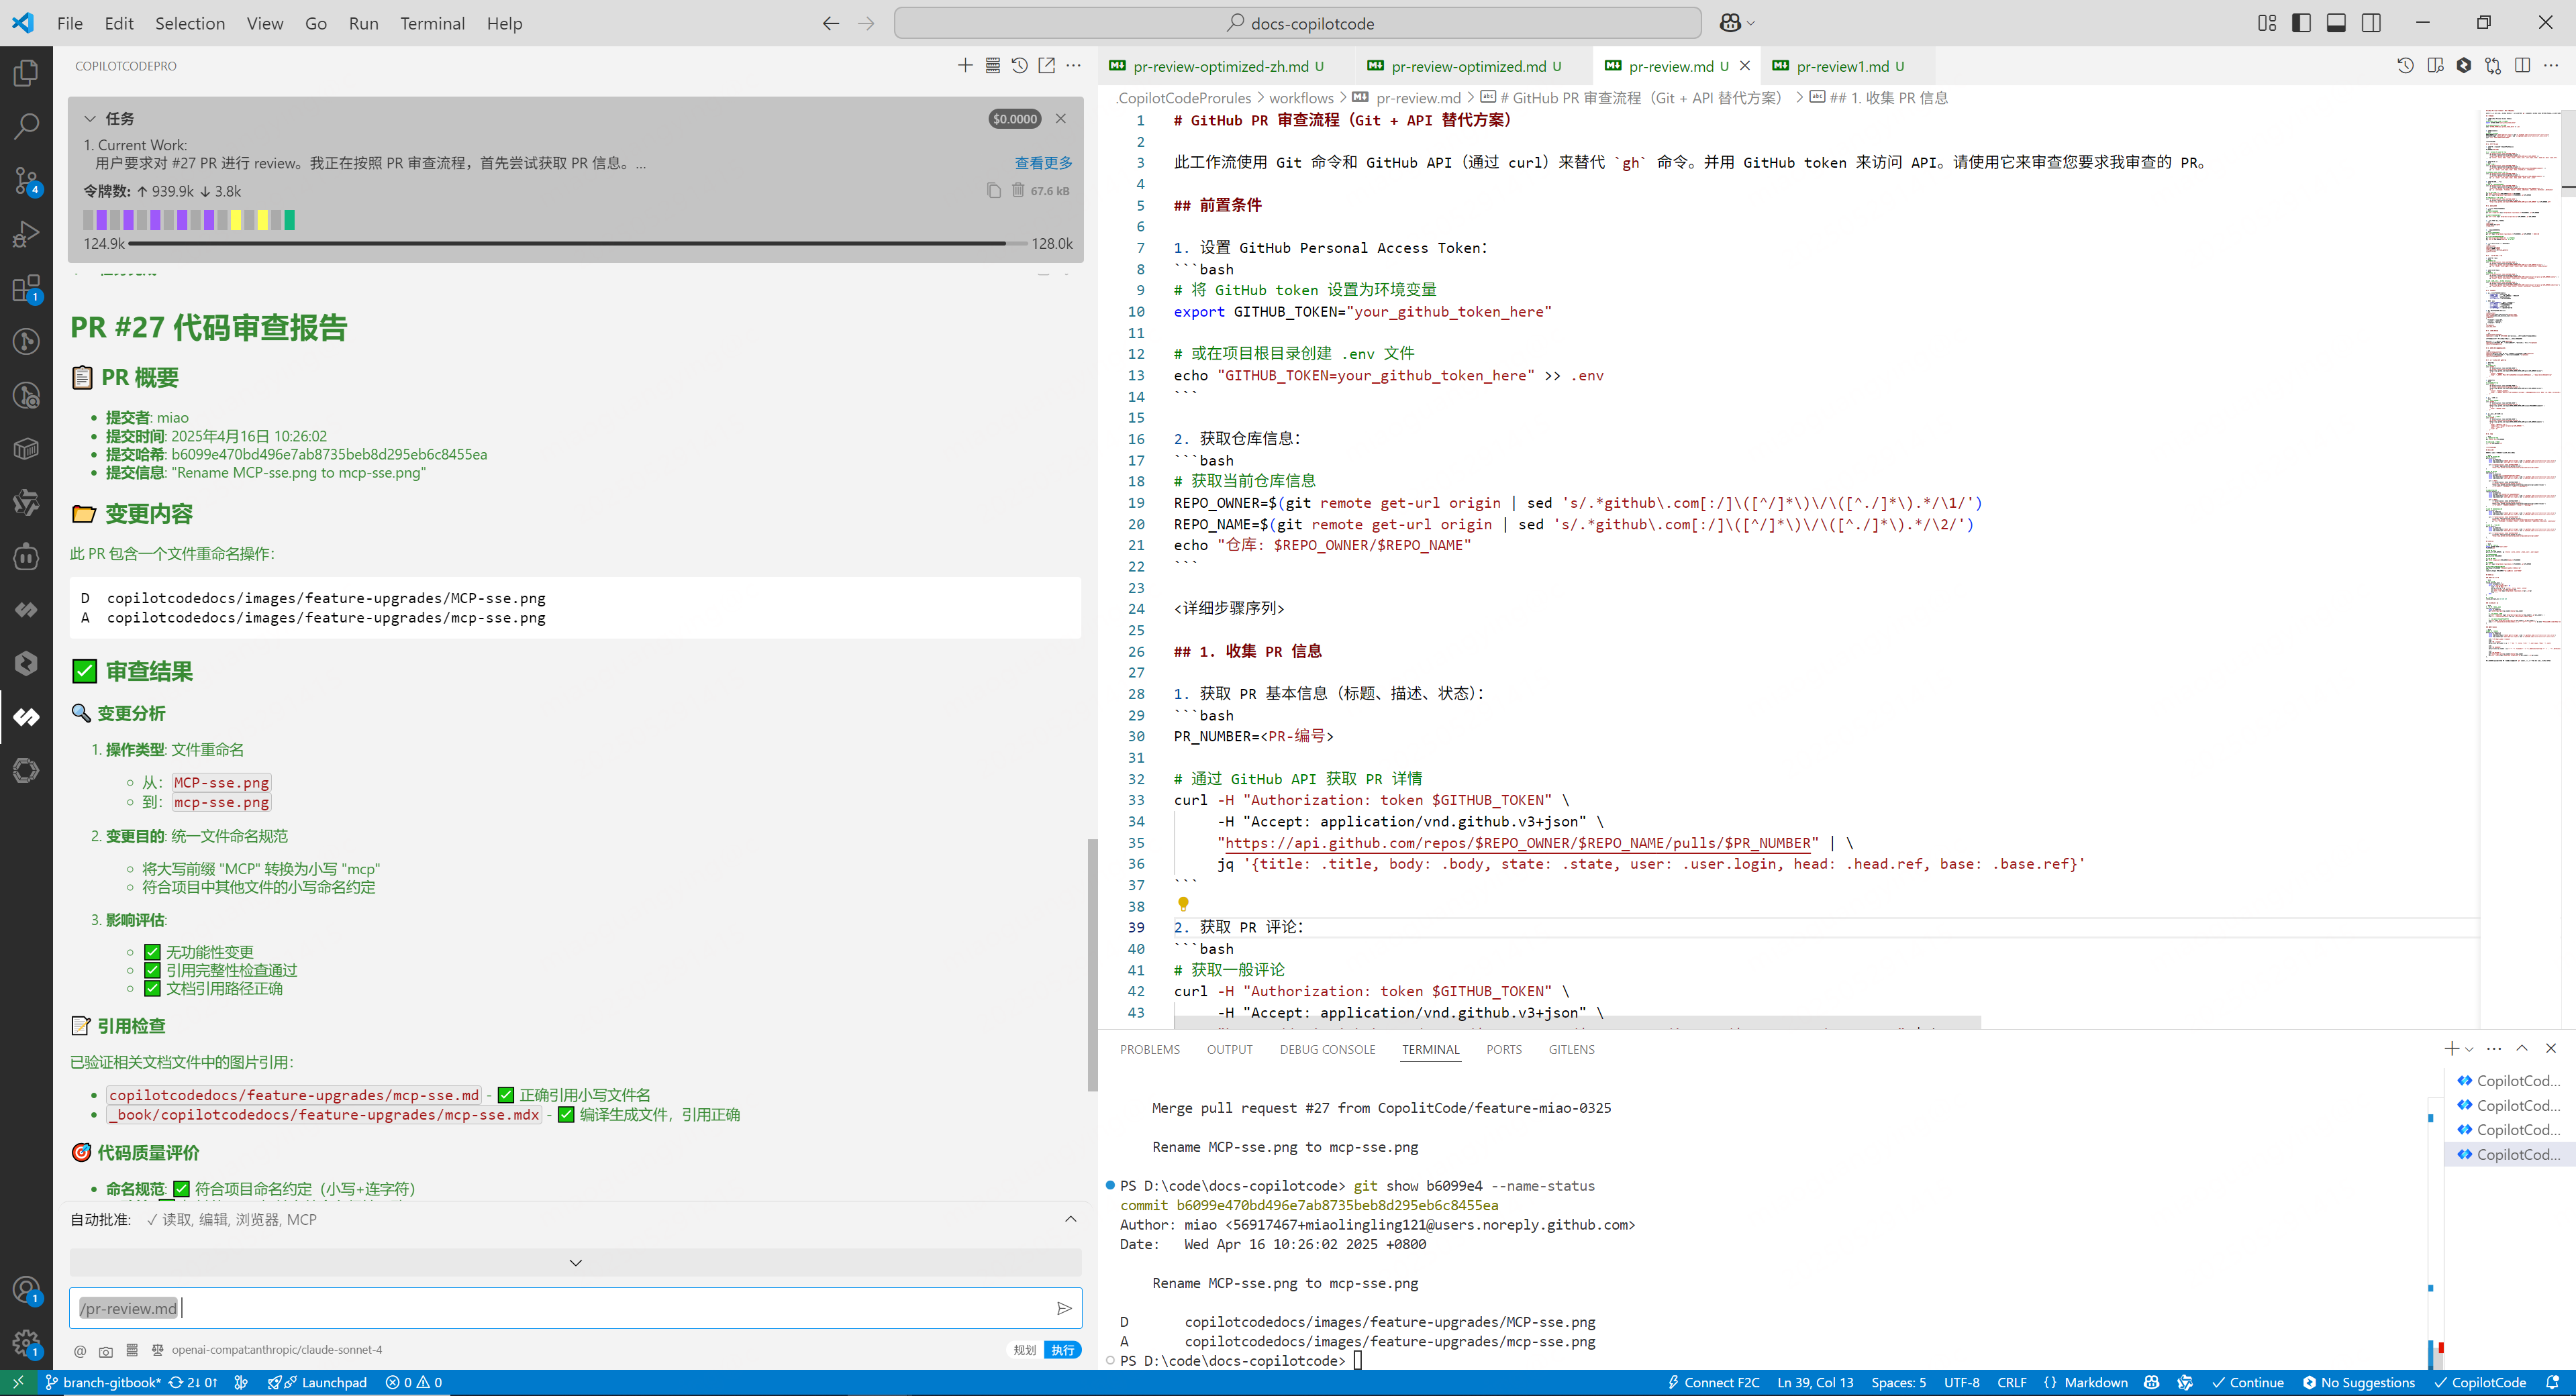Open chat history clock icon

point(1019,66)
